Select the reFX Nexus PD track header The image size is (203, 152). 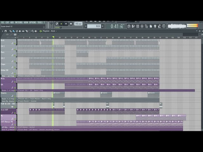coord(9,123)
